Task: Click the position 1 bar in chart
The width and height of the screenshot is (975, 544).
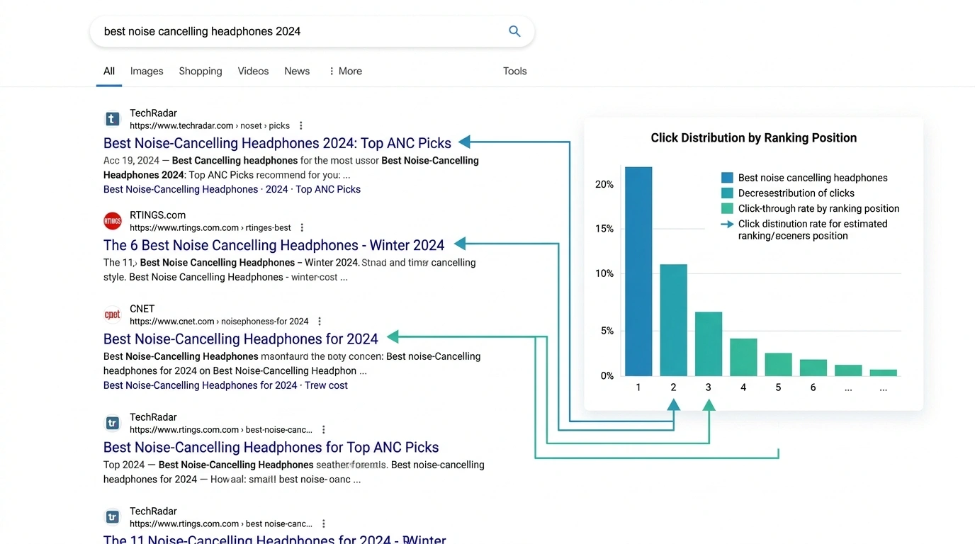Action: point(638,271)
